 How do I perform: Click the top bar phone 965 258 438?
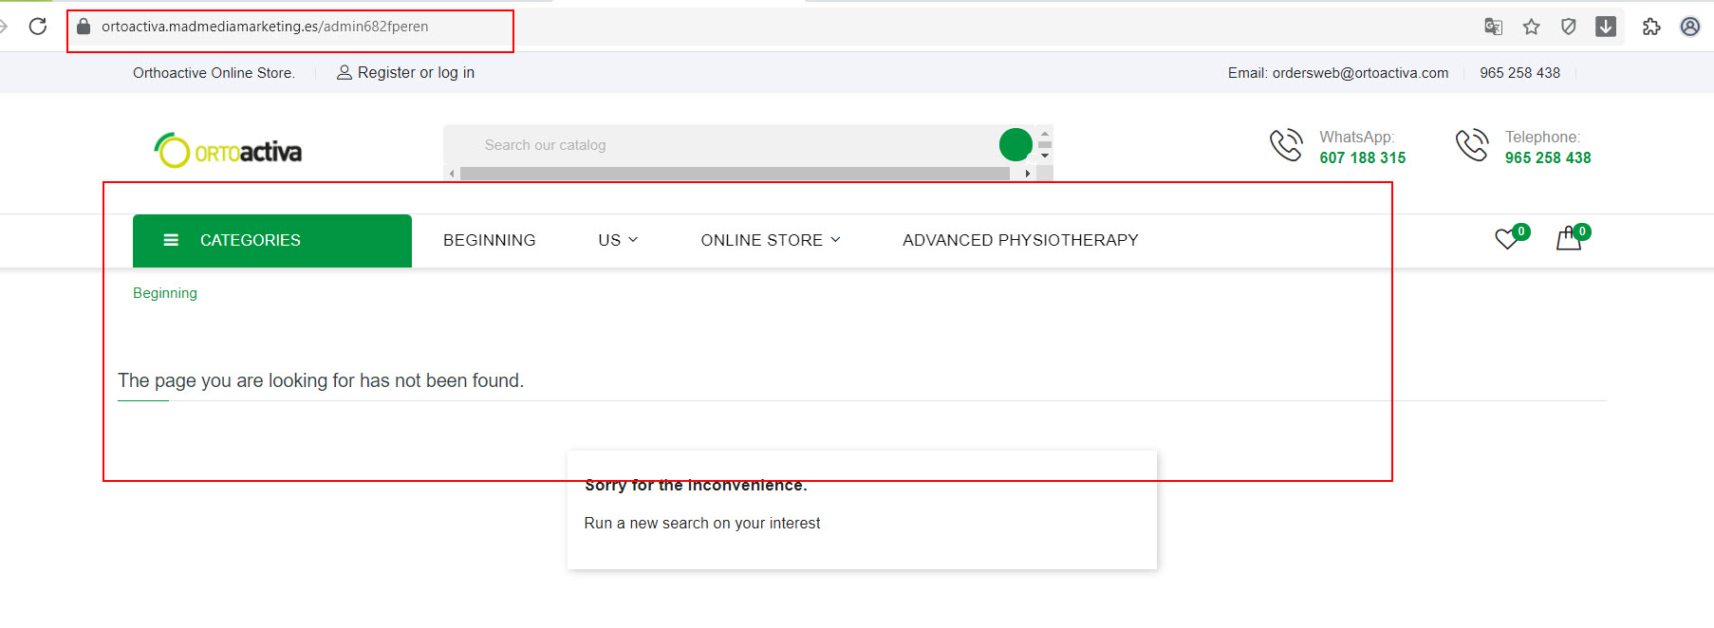[x=1519, y=73]
